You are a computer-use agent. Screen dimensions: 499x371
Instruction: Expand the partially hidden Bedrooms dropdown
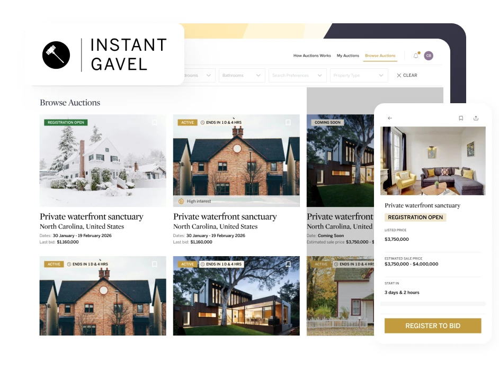pos(199,75)
